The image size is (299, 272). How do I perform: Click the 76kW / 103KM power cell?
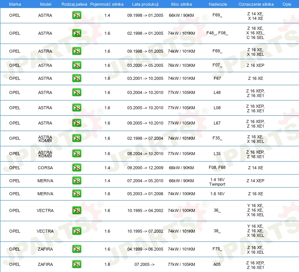pyautogui.click(x=181, y=65)
